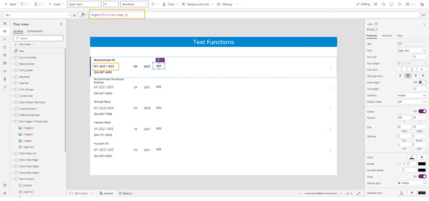Go back using the Back arrow
429x201 pixels.
10,4
